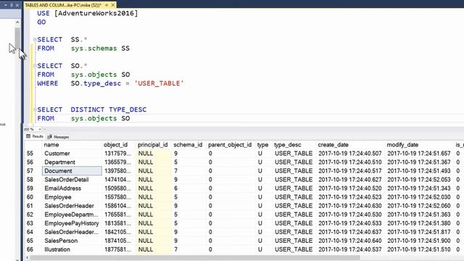This screenshot has width=464, height=261.
Task: Select row header number 66
Action: (x=30, y=249)
